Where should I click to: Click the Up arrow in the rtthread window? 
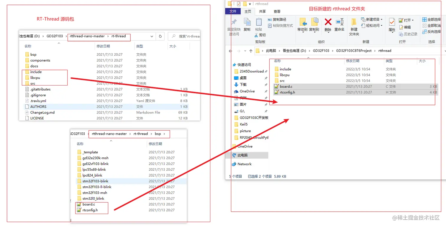[251, 51]
